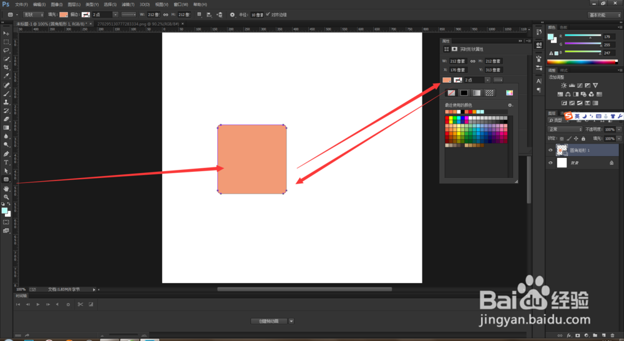624x341 pixels.
Task: Toggle the align edges checkbox
Action: 268,14
